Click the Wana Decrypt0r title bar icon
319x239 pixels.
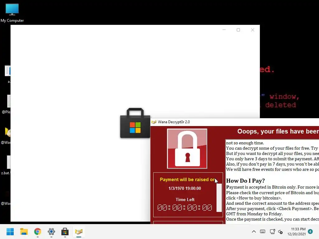154,122
